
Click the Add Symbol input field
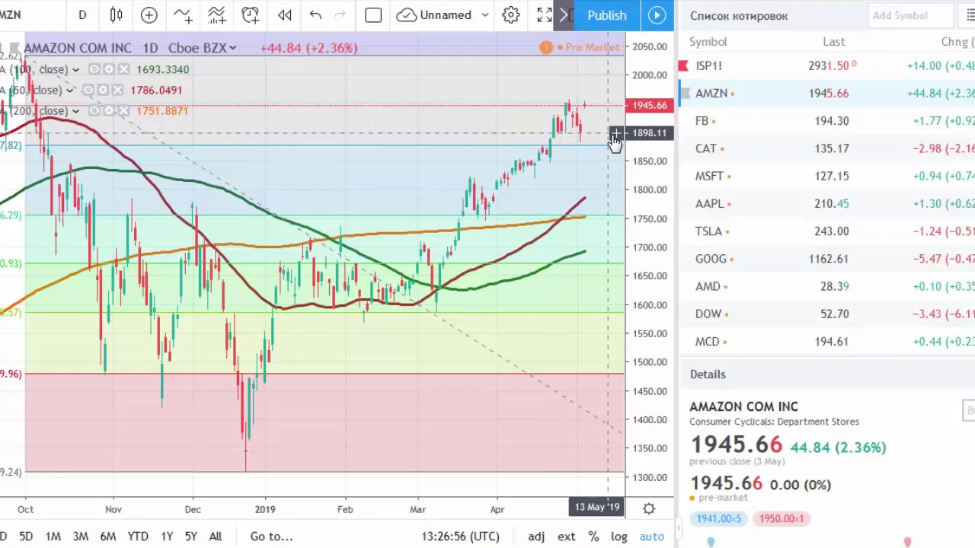(x=910, y=15)
